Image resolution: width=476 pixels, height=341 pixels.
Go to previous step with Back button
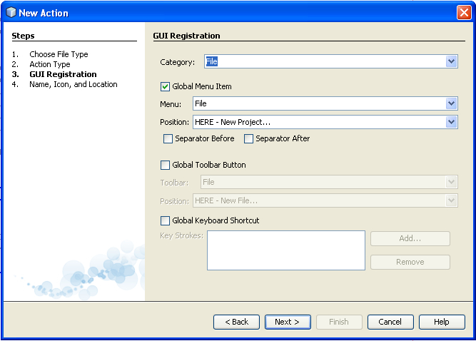[x=236, y=322]
